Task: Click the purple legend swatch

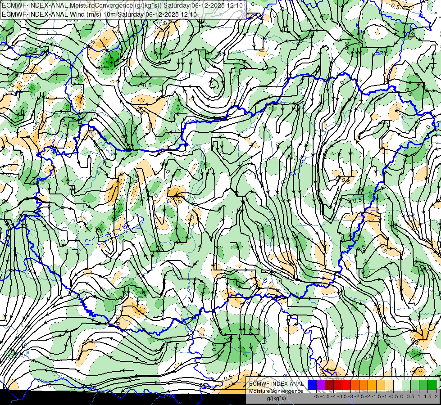Action: 321,385
